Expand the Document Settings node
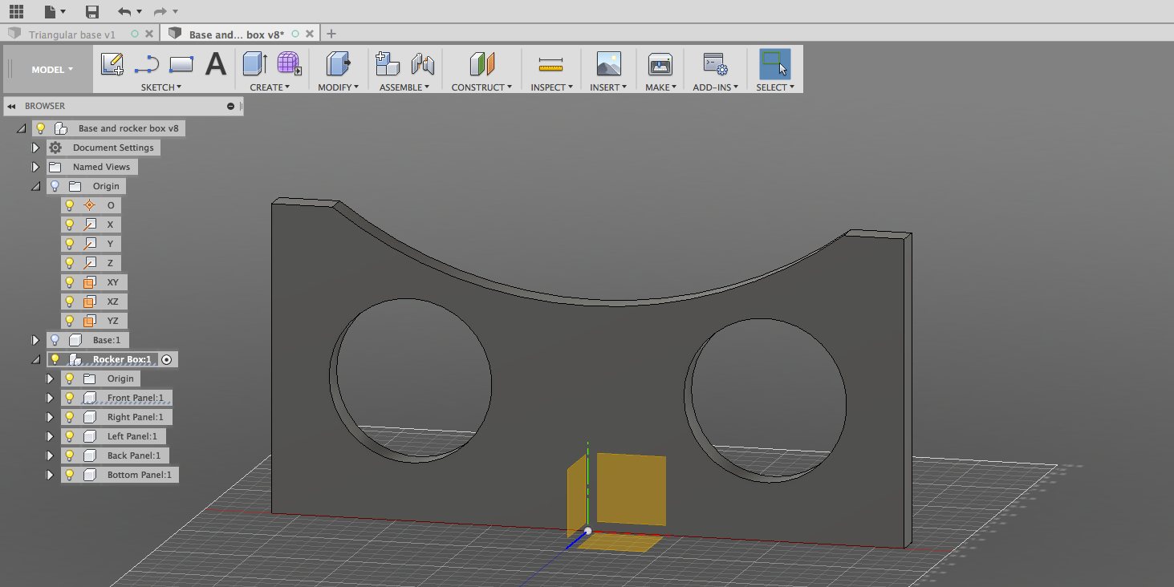 [35, 148]
